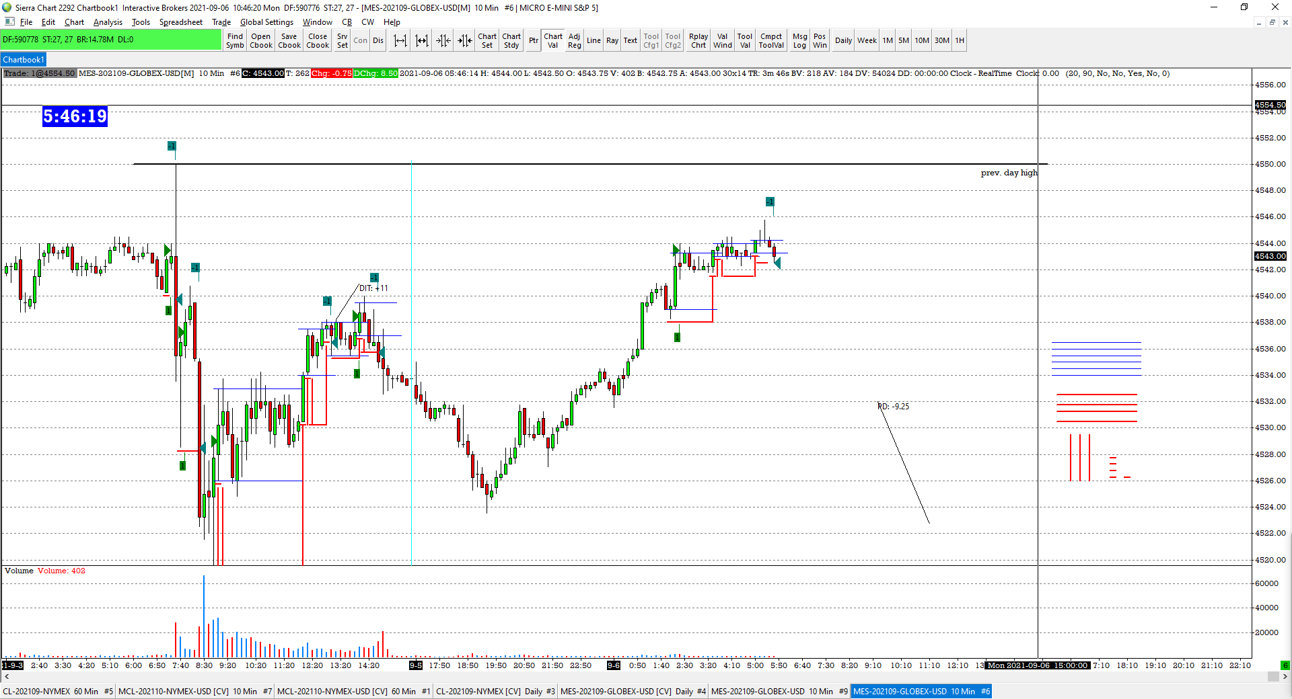Viewport: 1292px width, 699px height.
Task: Open Chart Stdy studies
Action: pyautogui.click(x=511, y=41)
